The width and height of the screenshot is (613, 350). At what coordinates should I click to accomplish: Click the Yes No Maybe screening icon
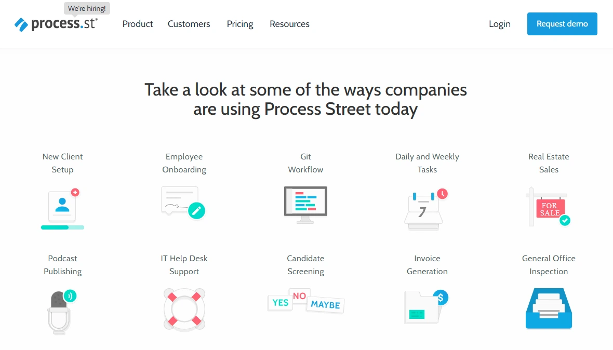(x=305, y=301)
